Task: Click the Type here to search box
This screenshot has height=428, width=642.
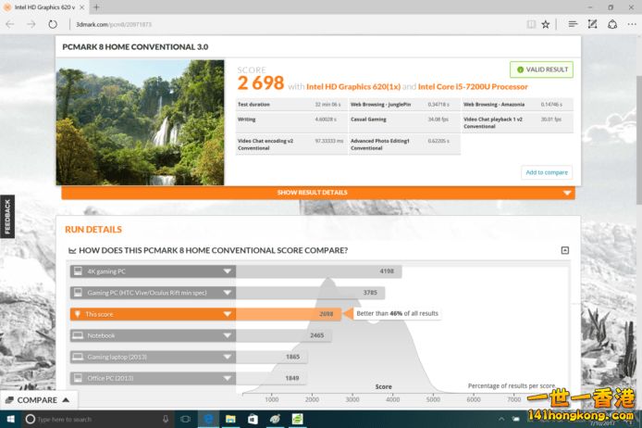Action: tap(97, 419)
